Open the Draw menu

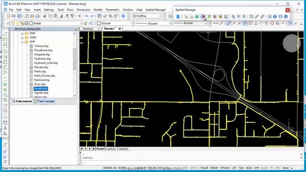pos(70,10)
